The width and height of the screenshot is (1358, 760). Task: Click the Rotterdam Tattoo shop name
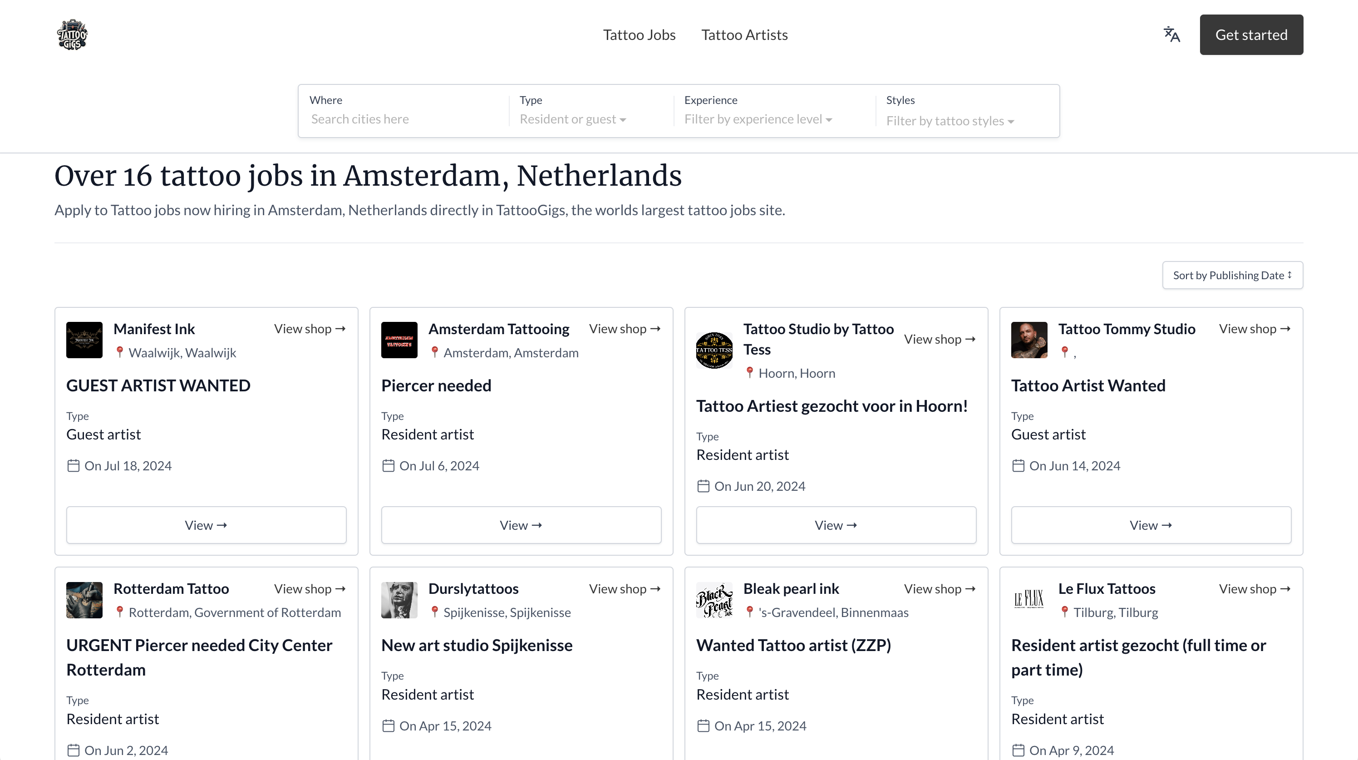click(171, 588)
